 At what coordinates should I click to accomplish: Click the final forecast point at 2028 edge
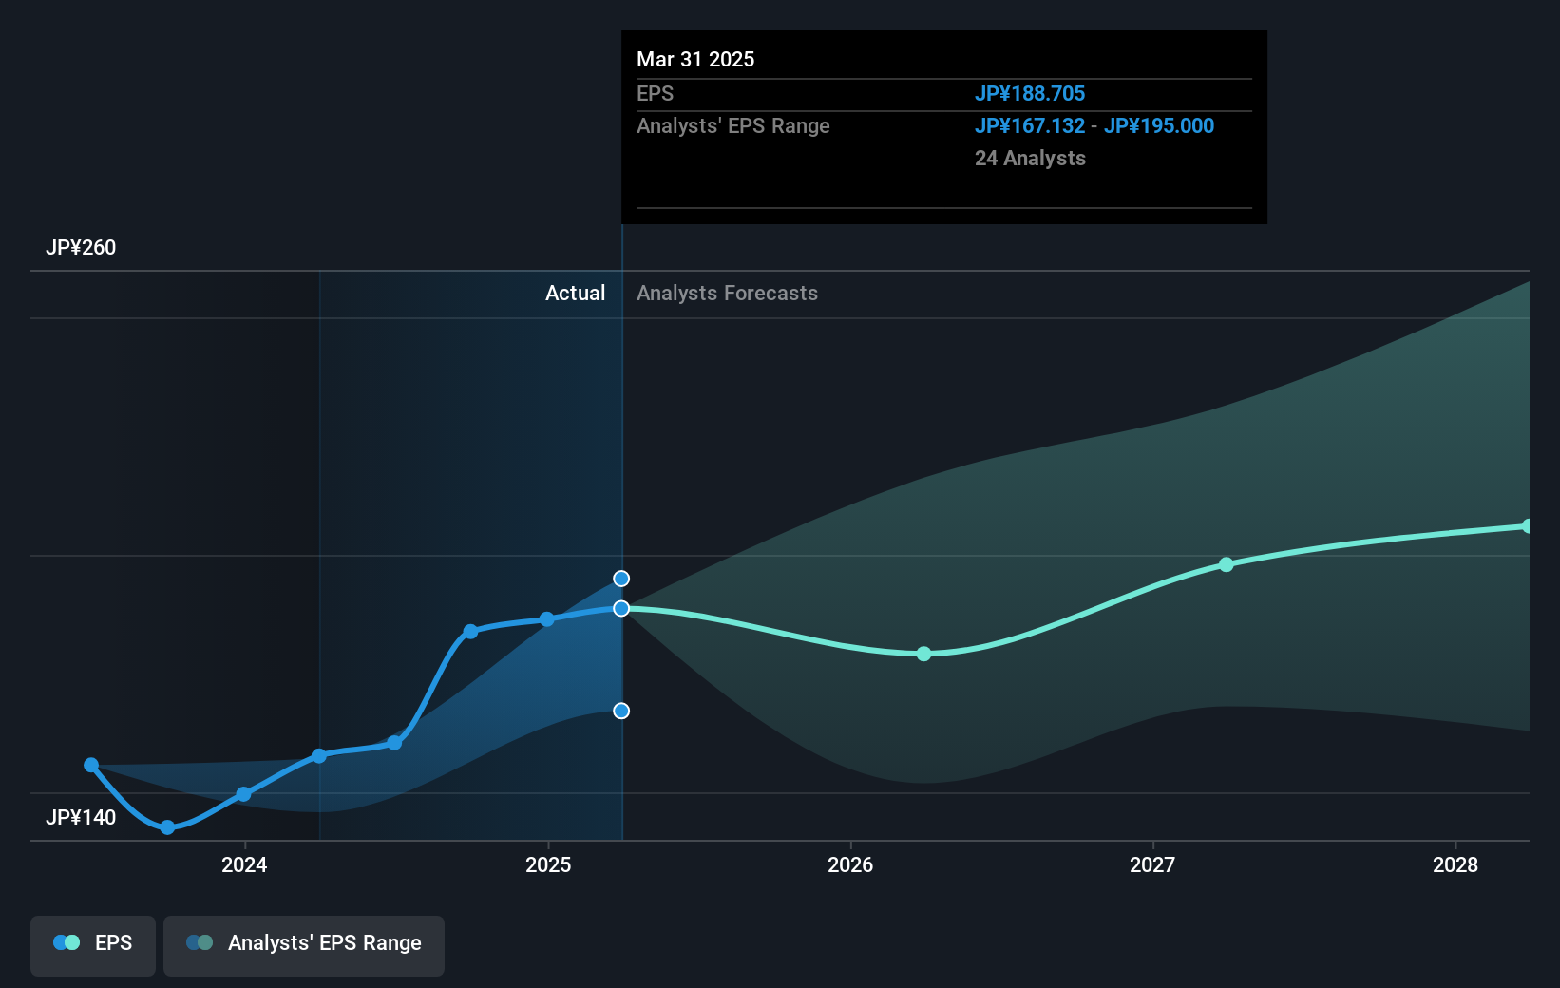point(1527,526)
